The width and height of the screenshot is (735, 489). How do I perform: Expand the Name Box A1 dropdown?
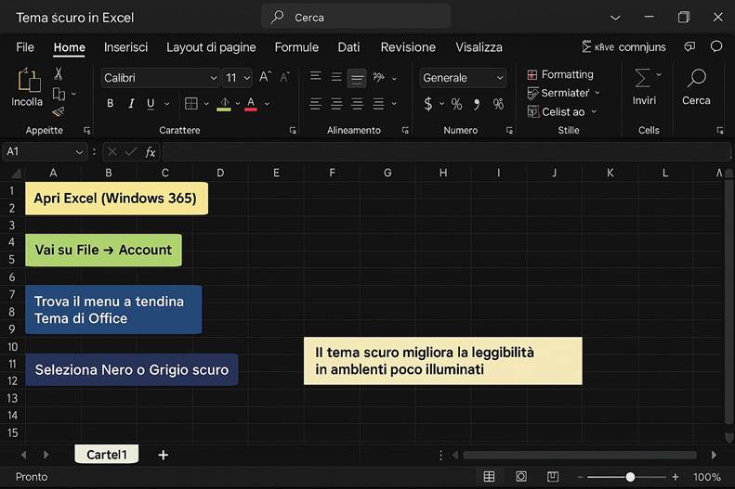pos(79,151)
